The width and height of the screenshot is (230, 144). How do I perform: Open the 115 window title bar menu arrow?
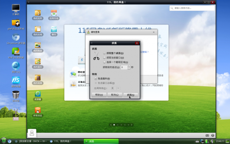(x=29, y=2)
